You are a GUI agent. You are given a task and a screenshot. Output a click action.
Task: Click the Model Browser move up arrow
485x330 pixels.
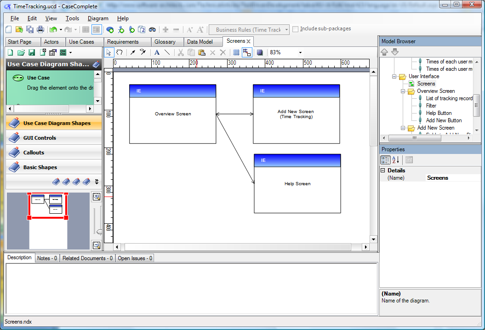(384, 52)
